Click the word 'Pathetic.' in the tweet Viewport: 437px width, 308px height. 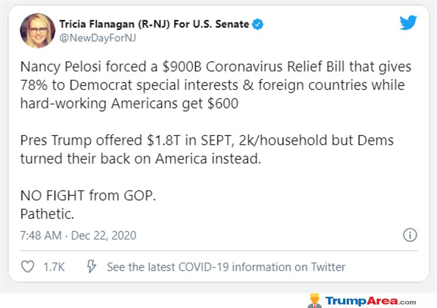[x=47, y=214]
